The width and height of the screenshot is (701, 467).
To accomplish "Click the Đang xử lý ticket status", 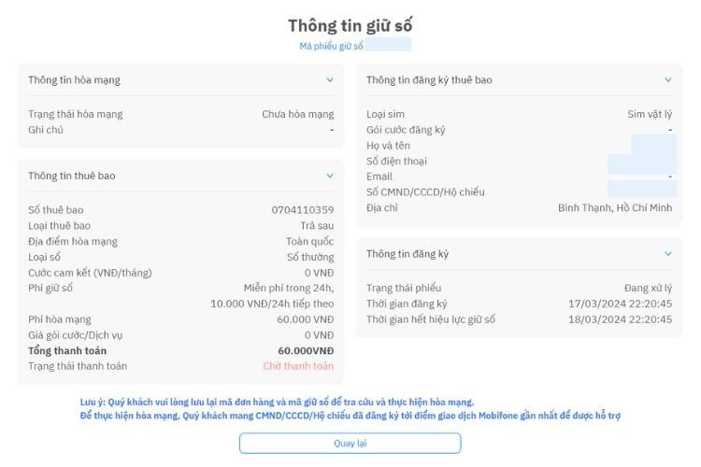I will 649,288.
